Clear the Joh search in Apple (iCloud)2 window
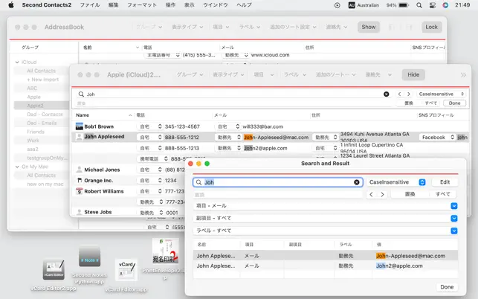 (x=387, y=94)
